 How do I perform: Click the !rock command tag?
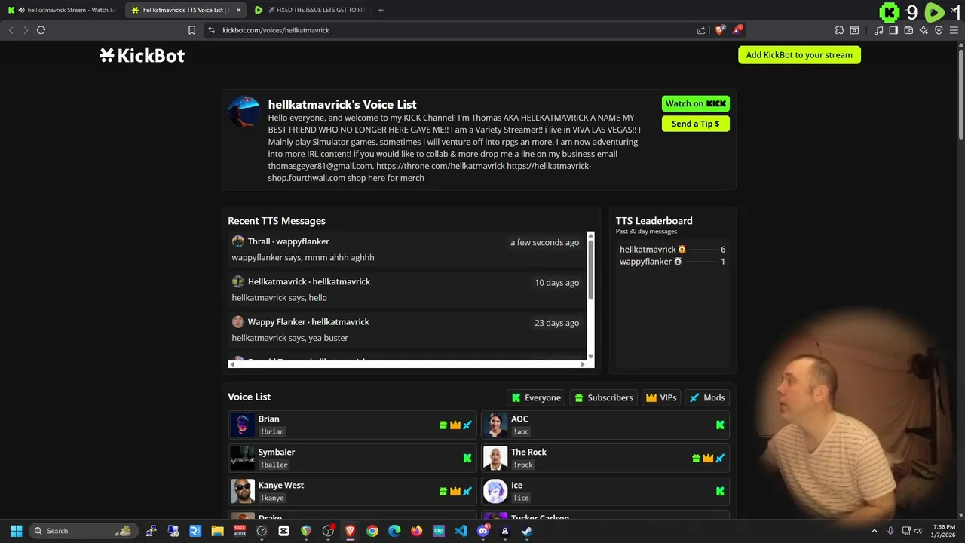click(x=523, y=465)
